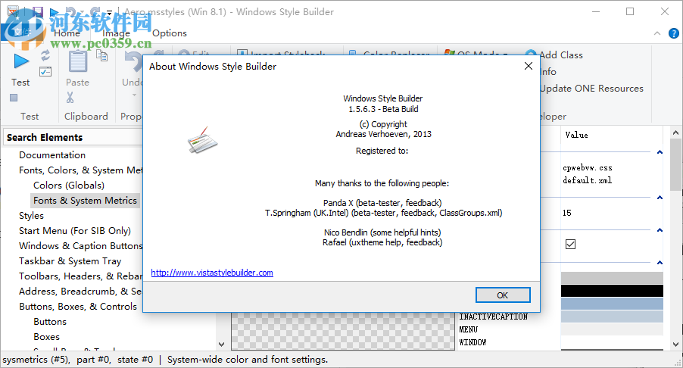Open the quick access toolbar customize dropdown
The height and width of the screenshot is (368, 683).
(109, 13)
